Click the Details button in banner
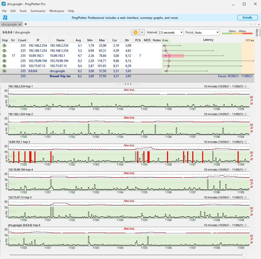The width and height of the screenshot is (261, 259). [x=247, y=18]
